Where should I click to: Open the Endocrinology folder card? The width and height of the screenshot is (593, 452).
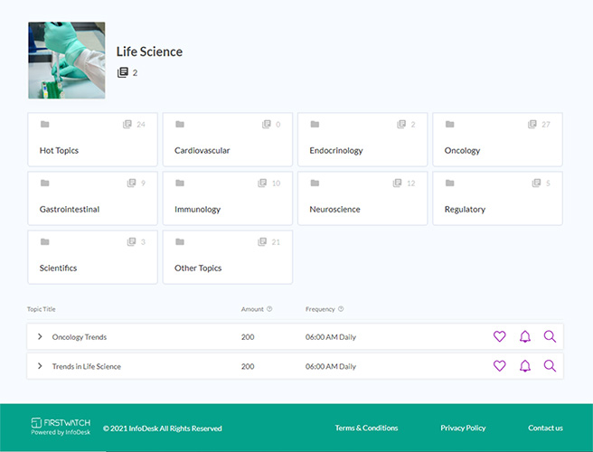click(362, 139)
